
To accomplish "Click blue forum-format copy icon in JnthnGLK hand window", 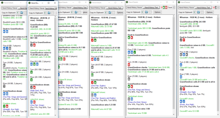I will point(49,13).
